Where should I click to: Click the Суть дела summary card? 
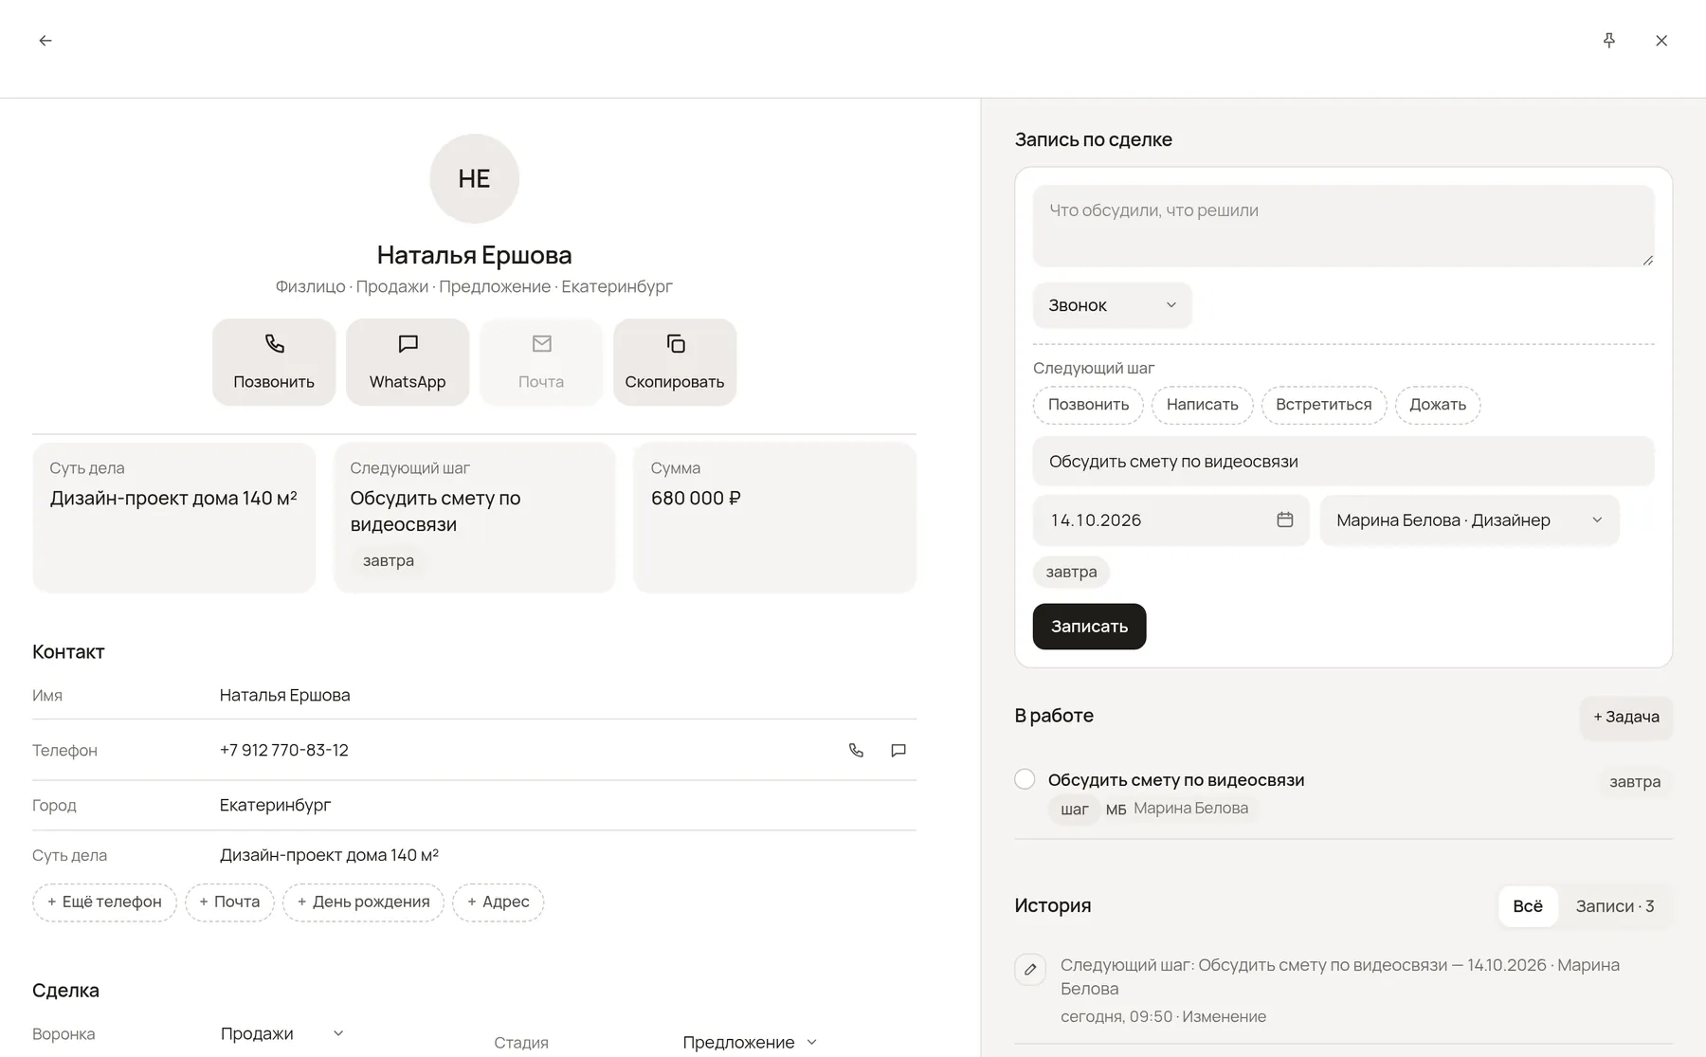point(173,518)
